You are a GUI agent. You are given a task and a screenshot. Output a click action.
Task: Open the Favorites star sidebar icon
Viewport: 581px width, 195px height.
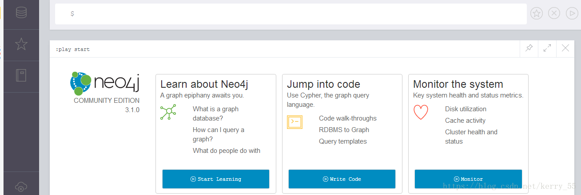coord(21,44)
